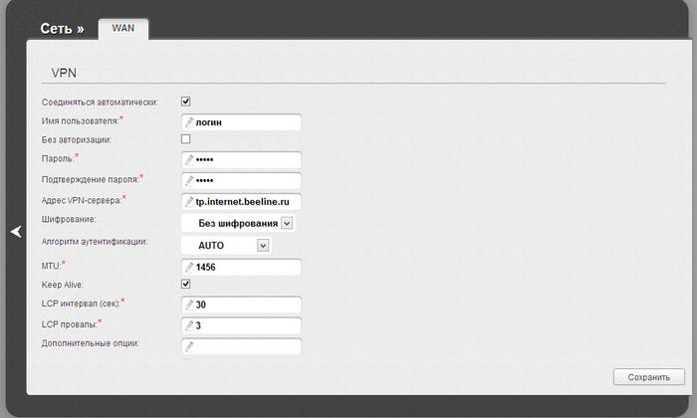Viewport: 697px width, 418px height.
Task: Click pencil icon in password field
Action: [189, 159]
